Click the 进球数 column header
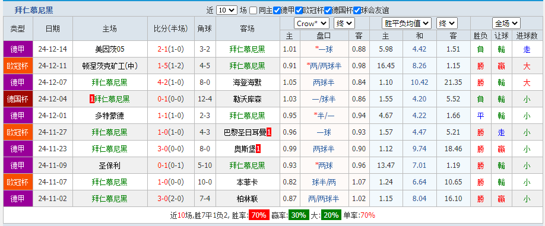Image resolution: width=545 pixels, height=226 pixels. coord(527,36)
